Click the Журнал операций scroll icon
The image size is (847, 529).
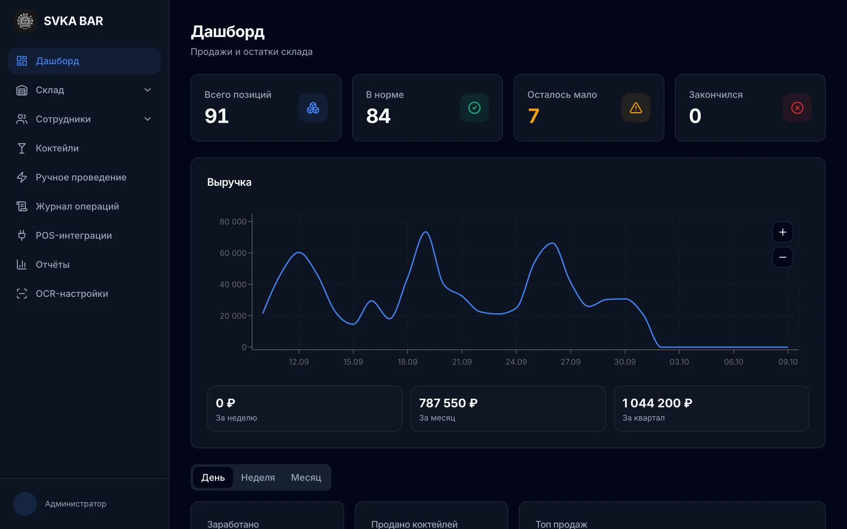point(22,206)
